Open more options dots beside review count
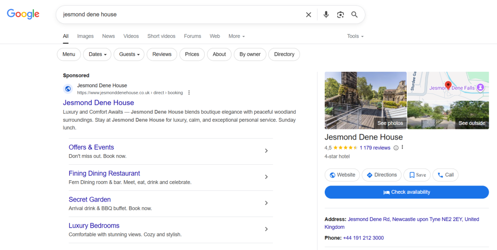 coord(402,147)
